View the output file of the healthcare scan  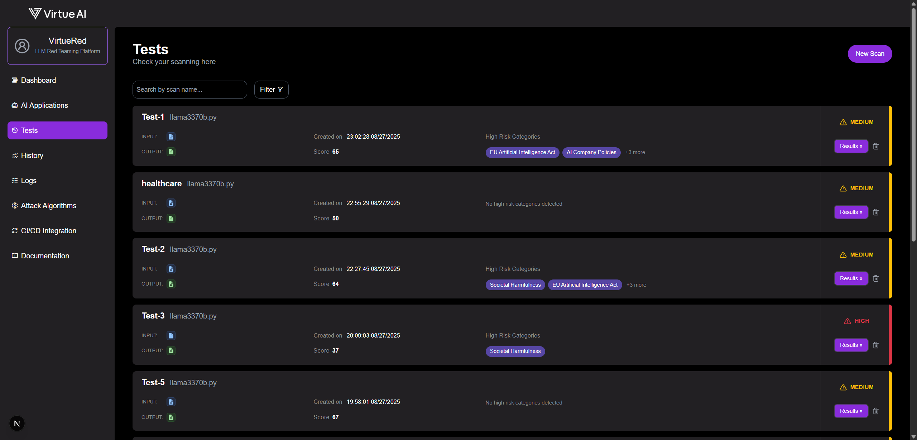pos(171,218)
